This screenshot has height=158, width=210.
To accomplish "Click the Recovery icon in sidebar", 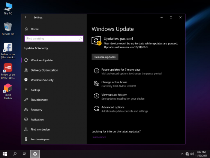I will pyautogui.click(x=26, y=109).
